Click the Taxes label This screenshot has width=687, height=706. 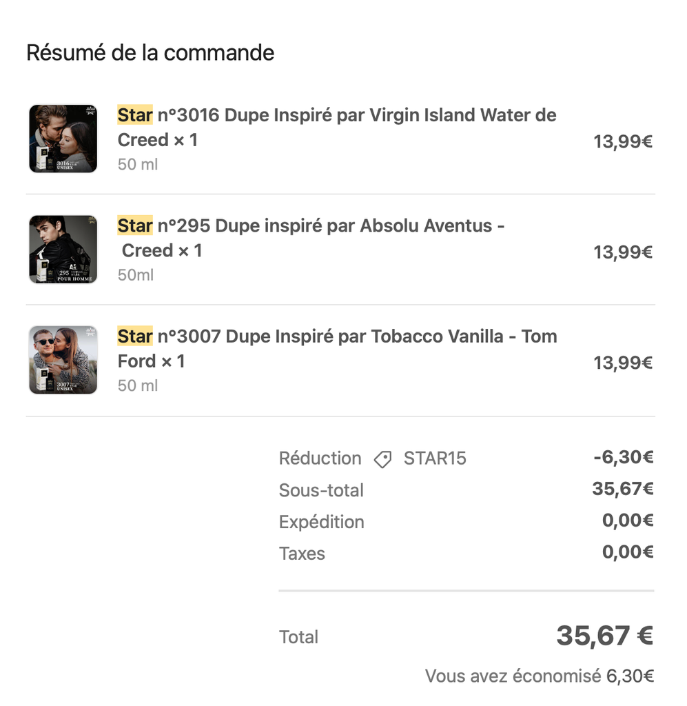pos(302,554)
